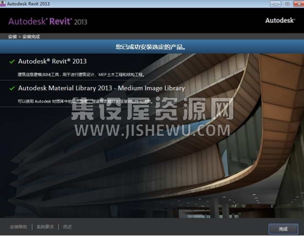Image resolution: width=304 pixels, height=236 pixels.
Task: Open the 系统要求 system requirements link
Action: click(45, 227)
